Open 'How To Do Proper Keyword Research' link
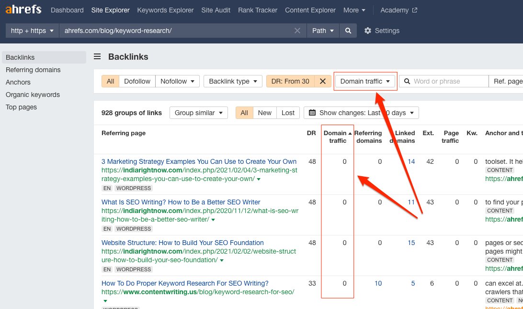 pos(185,283)
